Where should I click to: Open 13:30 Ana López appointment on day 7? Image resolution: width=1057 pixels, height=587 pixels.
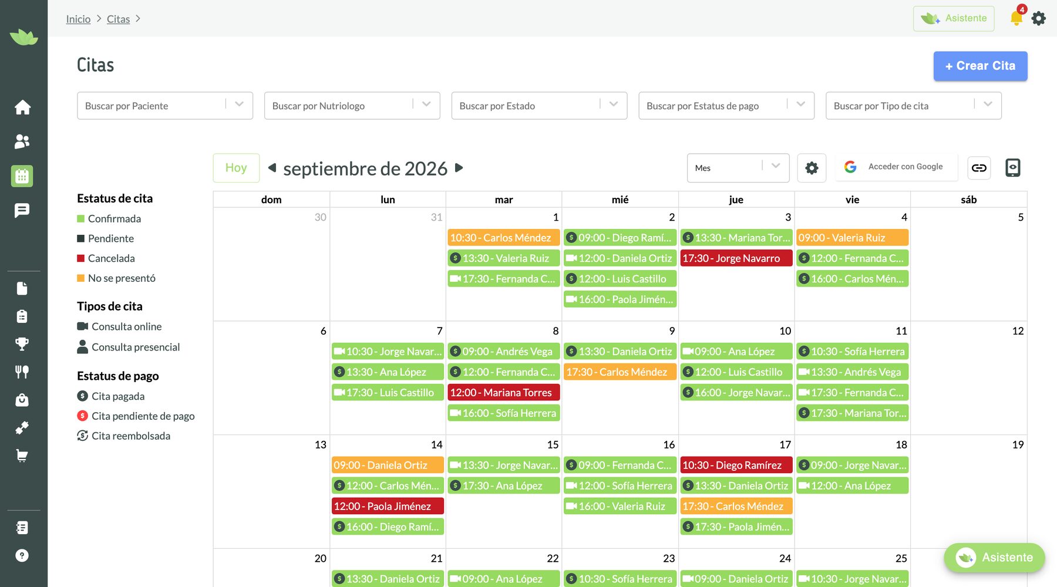(x=388, y=372)
